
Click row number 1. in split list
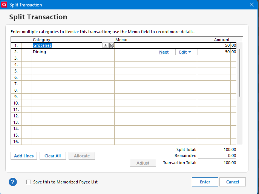pos(16,45)
